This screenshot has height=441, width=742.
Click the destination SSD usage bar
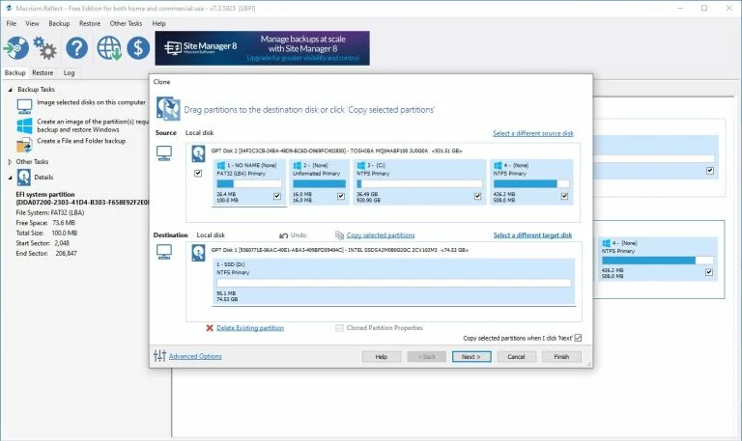pos(394,283)
